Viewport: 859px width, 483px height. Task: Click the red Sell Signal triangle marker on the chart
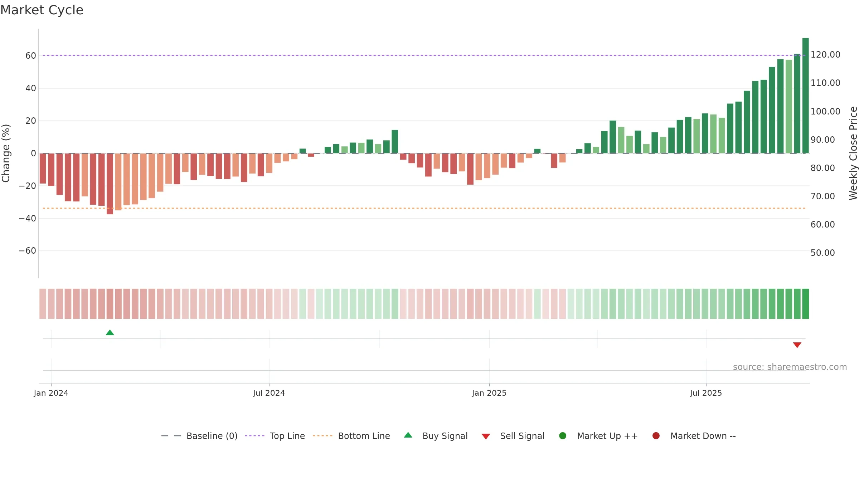click(797, 345)
